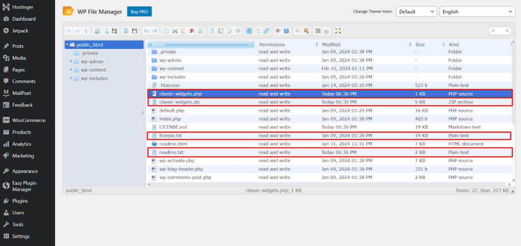Redo the last file operation
Image resolution: width=521 pixels, height=246 pixels.
point(155,31)
